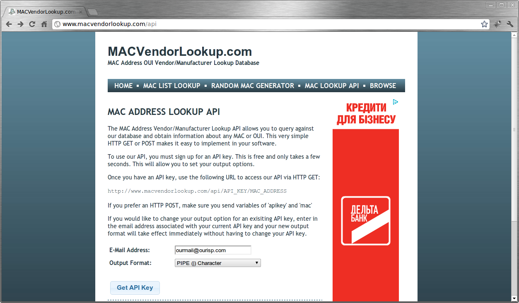Click the AdChoices icon on banner
This screenshot has height=303, width=519.
[x=396, y=102]
